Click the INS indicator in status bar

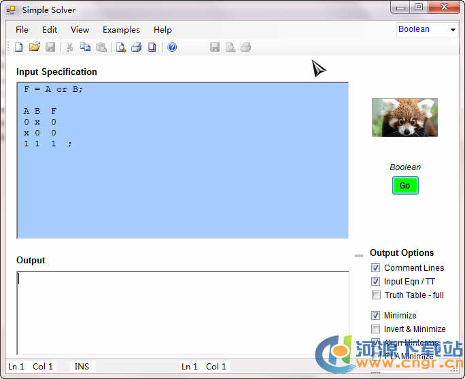click(x=82, y=367)
